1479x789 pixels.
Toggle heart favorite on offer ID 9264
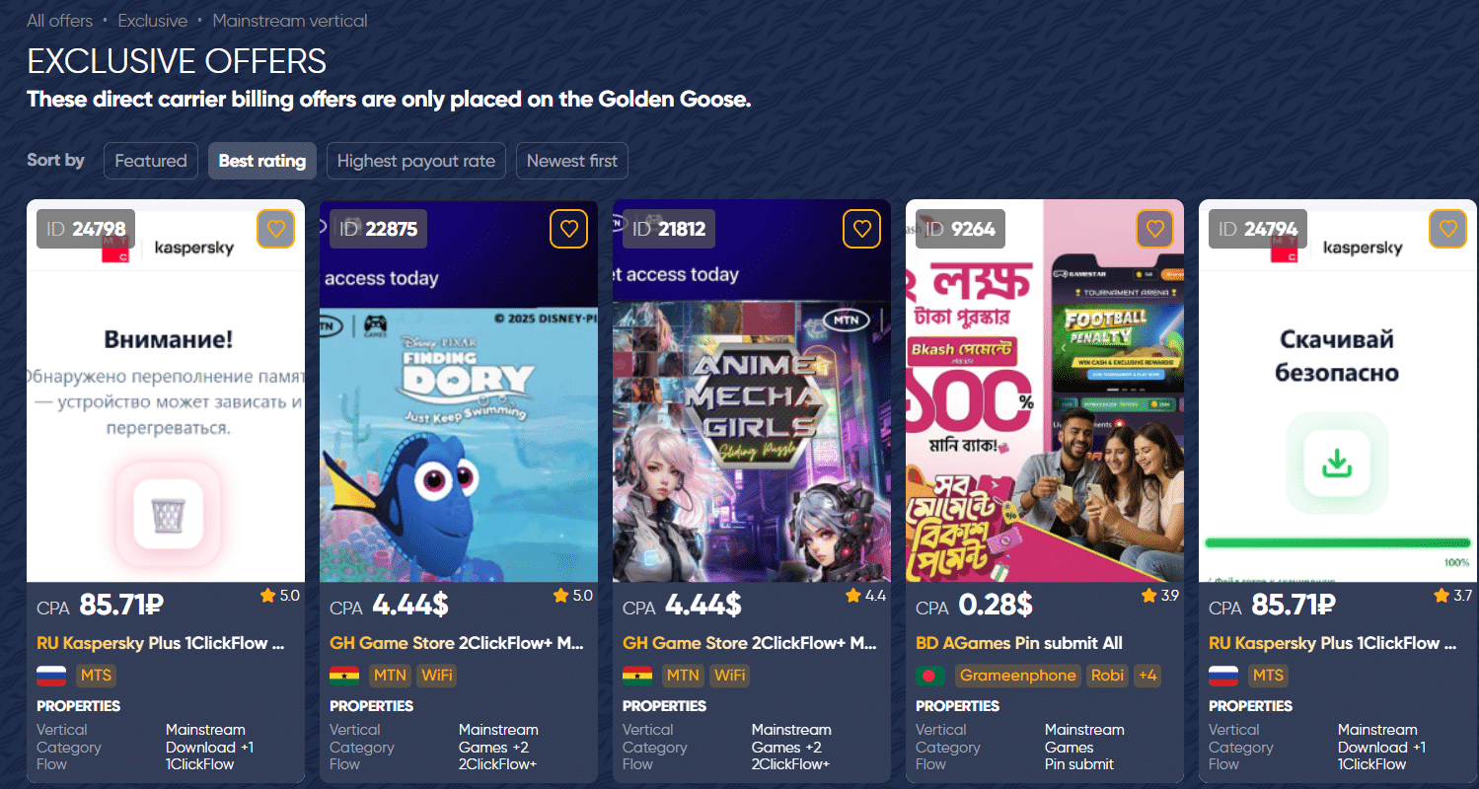(1154, 229)
